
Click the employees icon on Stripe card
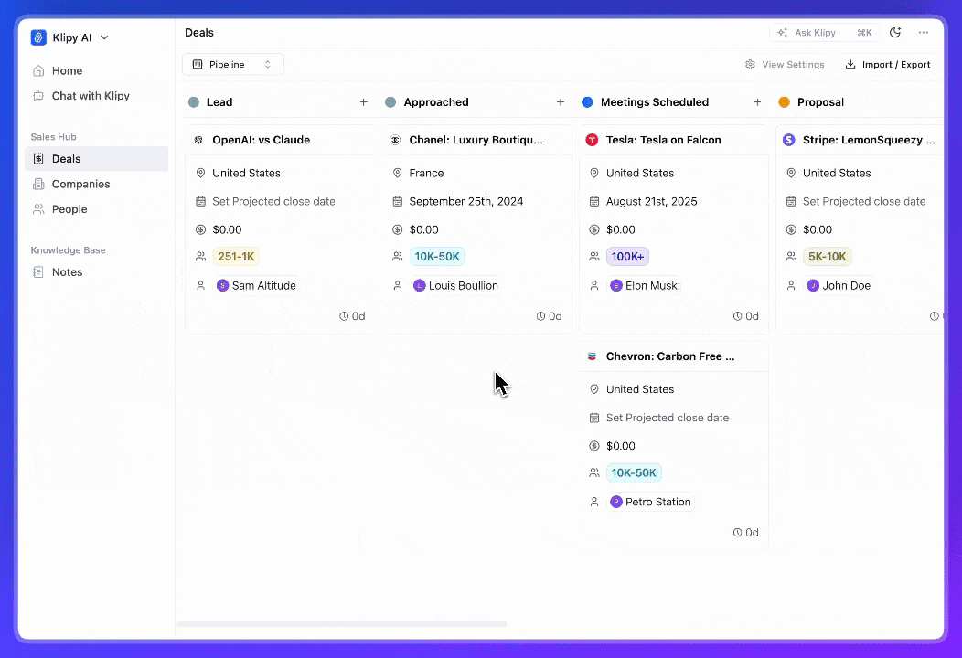pyautogui.click(x=791, y=256)
